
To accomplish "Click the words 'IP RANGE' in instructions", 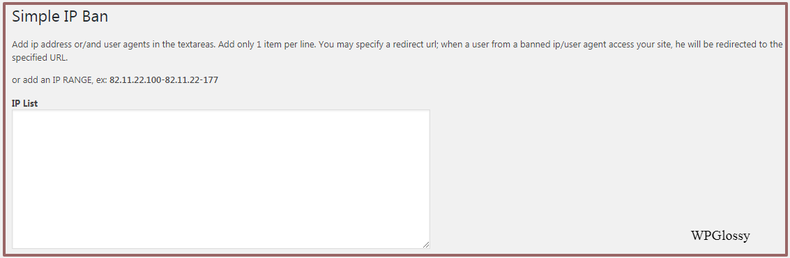I will point(72,79).
